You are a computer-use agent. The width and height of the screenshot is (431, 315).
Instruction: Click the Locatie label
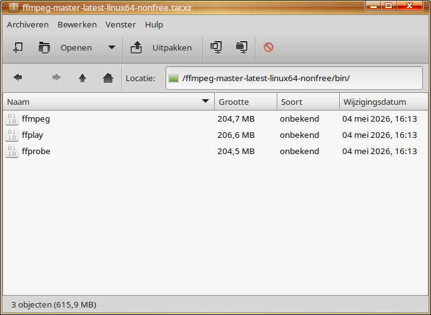(141, 79)
